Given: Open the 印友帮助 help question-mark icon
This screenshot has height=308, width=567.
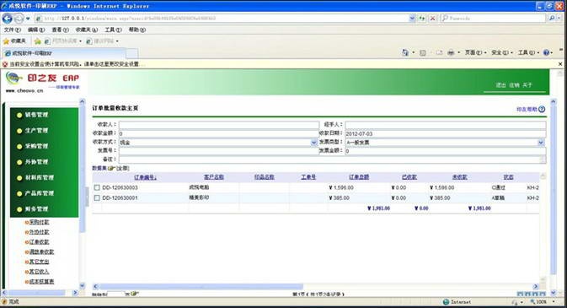Looking at the screenshot, I should [x=542, y=109].
